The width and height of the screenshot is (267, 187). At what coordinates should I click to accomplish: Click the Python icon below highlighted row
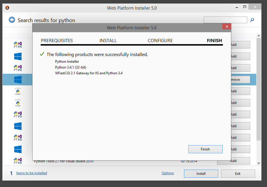[18, 91]
